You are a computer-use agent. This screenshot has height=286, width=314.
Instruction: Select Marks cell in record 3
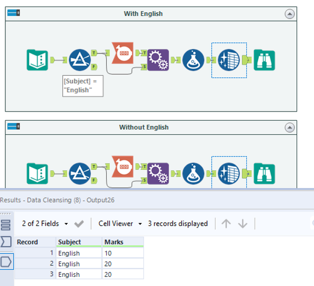123,275
